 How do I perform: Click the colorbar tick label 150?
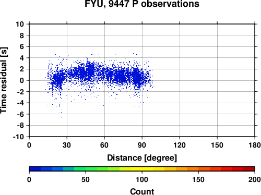[198, 179]
